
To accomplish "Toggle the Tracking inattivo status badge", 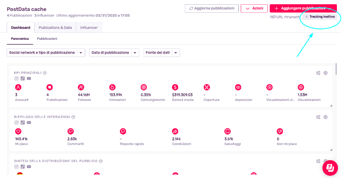I will pos(320,17).
